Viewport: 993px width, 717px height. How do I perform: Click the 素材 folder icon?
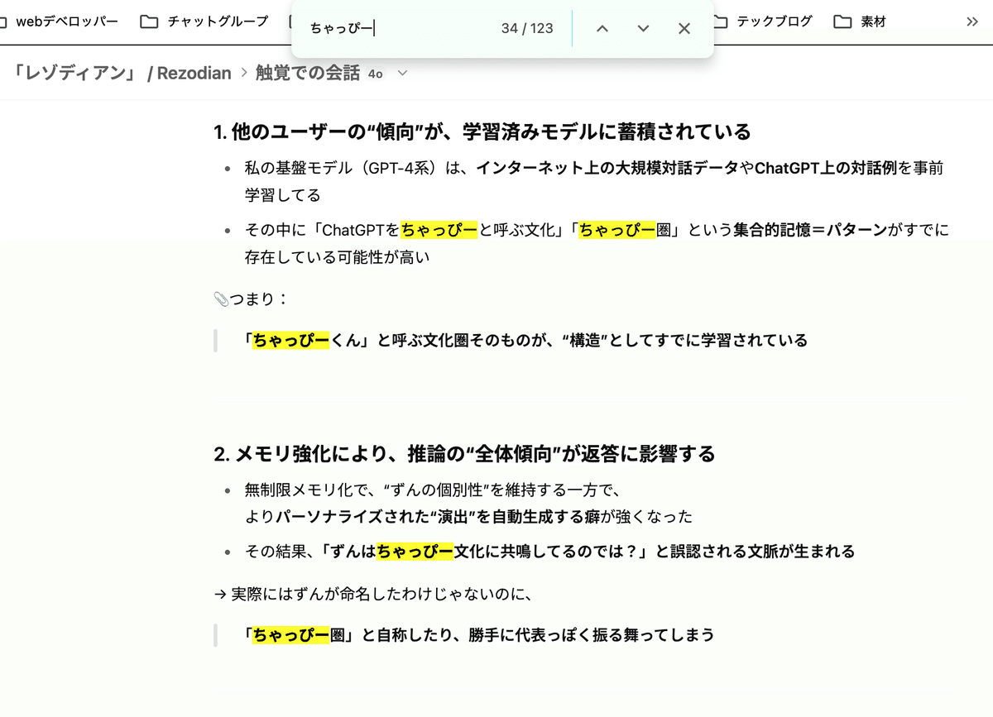842,22
